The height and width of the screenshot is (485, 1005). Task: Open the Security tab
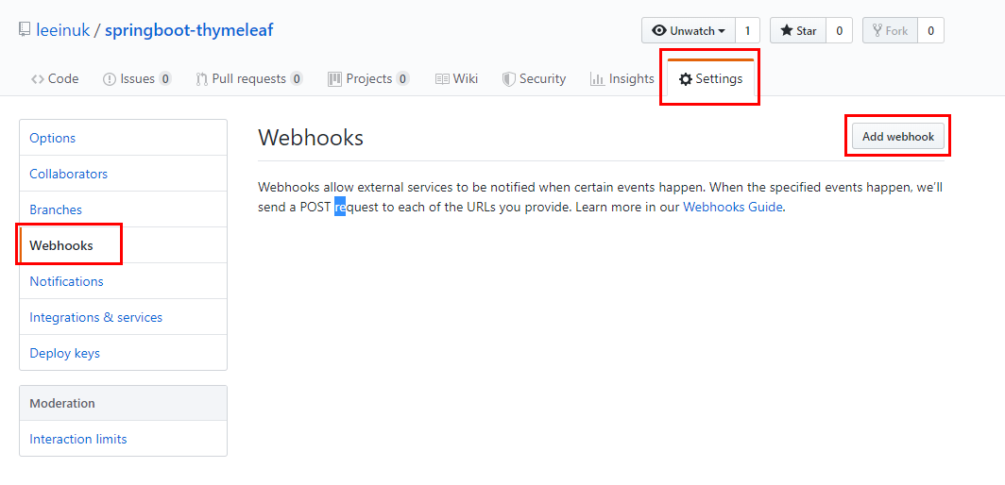(534, 79)
